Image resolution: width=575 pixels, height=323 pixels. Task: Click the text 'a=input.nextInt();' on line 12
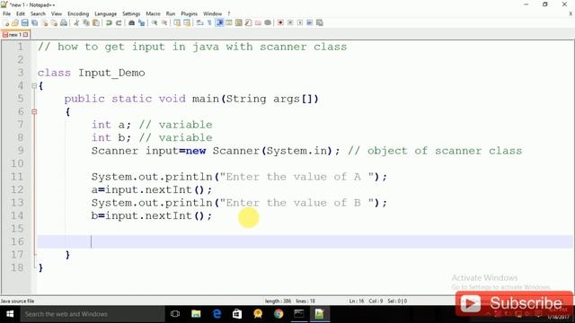pyautogui.click(x=152, y=189)
